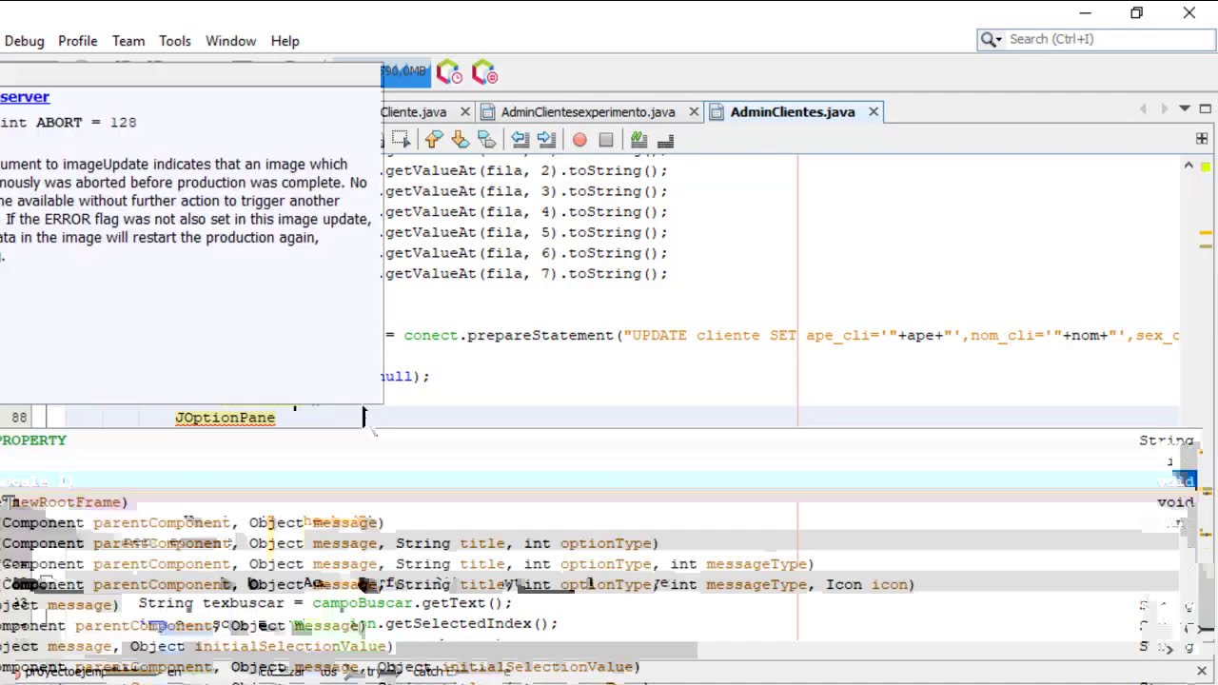Maximize the editor window icon

click(1205, 108)
